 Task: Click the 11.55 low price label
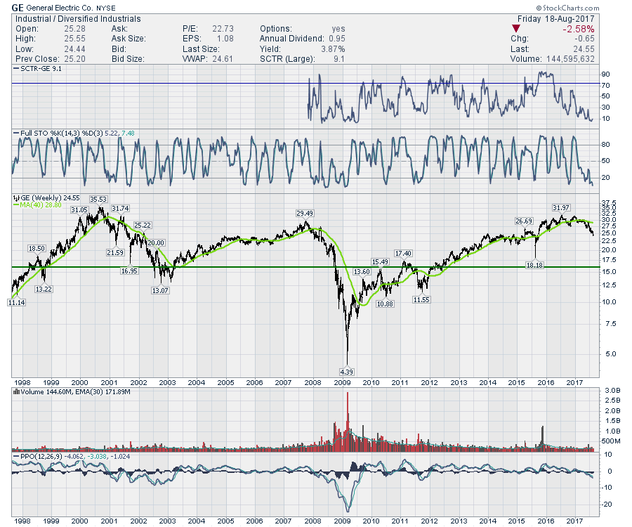pos(421,299)
